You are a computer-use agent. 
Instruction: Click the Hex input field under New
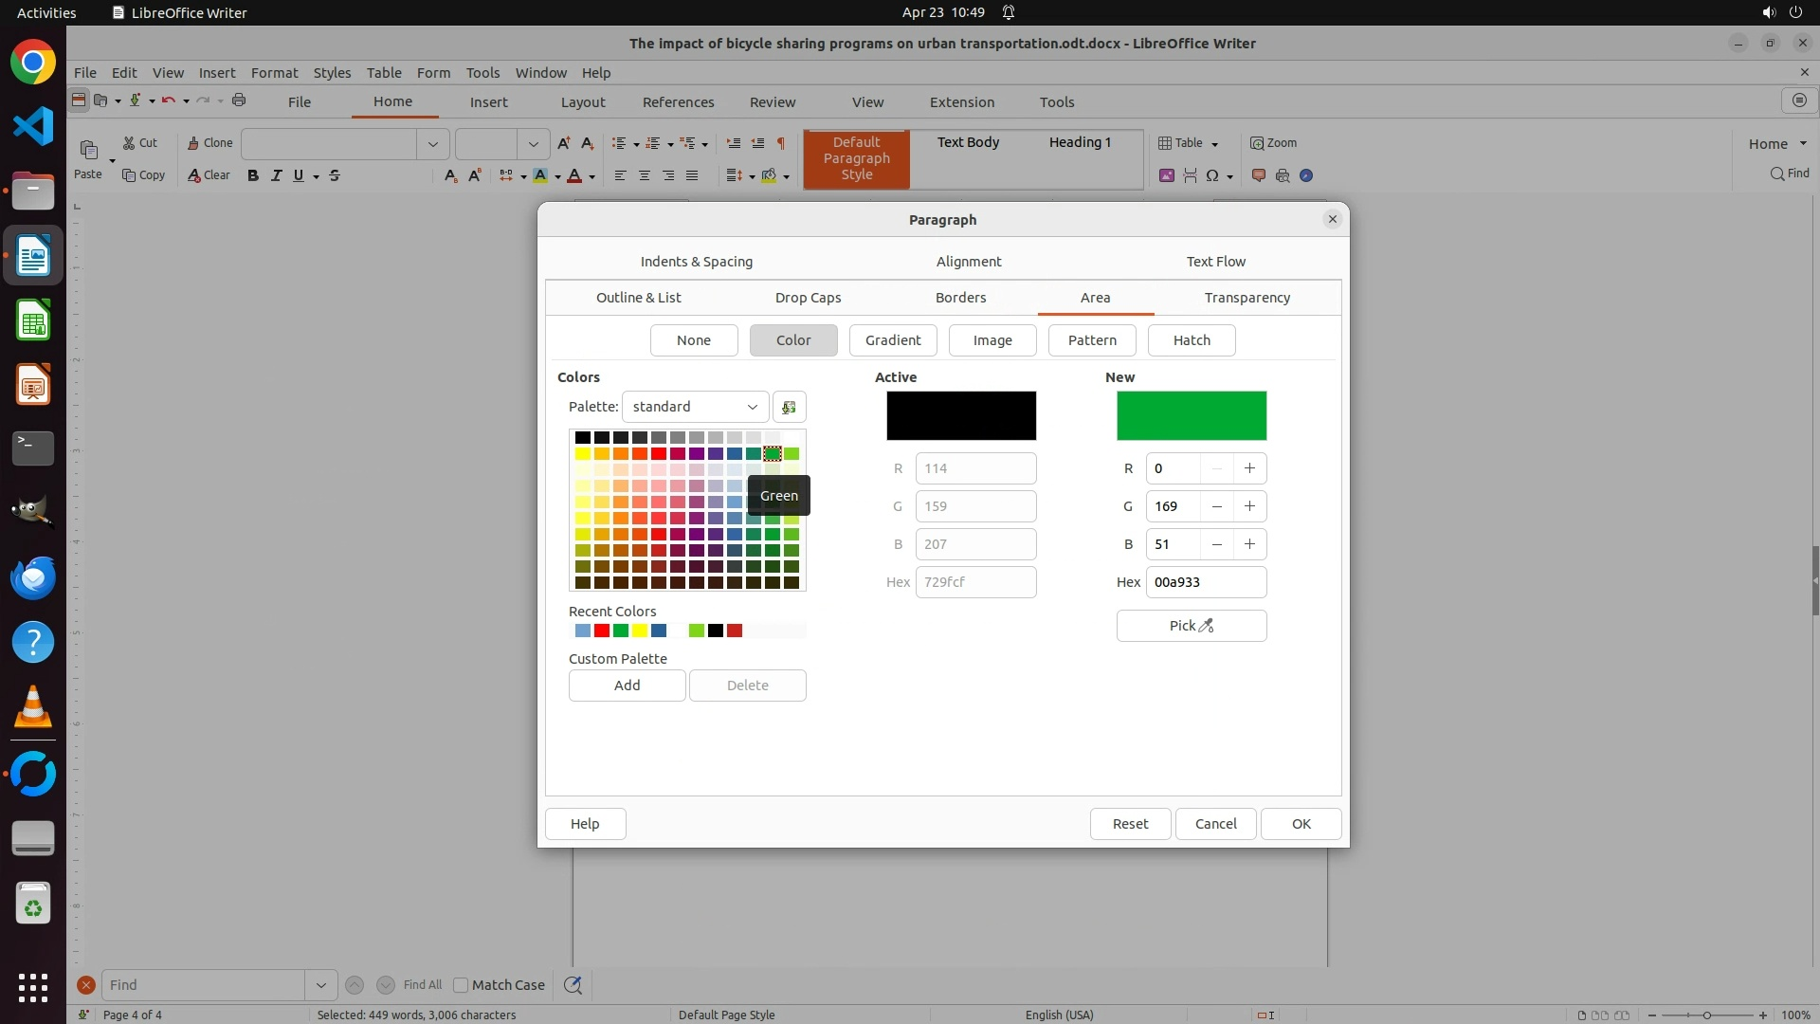pos(1205,582)
